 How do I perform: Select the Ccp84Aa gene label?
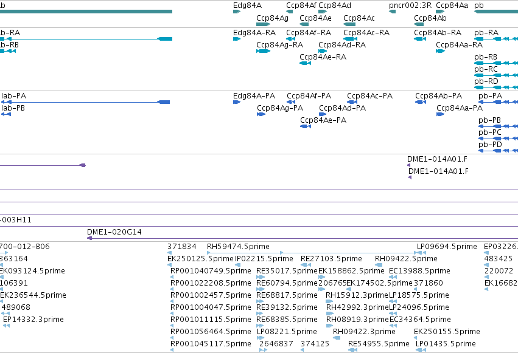point(452,5)
